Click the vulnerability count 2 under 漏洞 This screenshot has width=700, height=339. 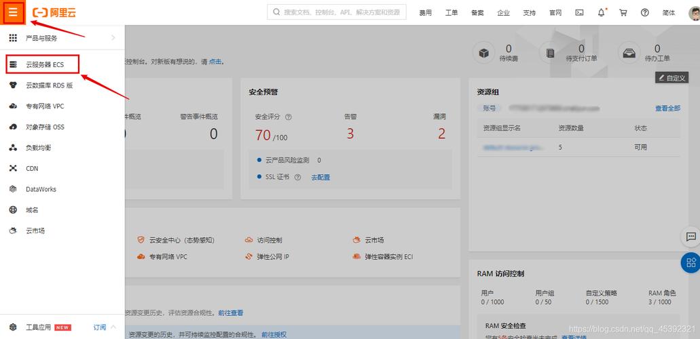pos(441,134)
